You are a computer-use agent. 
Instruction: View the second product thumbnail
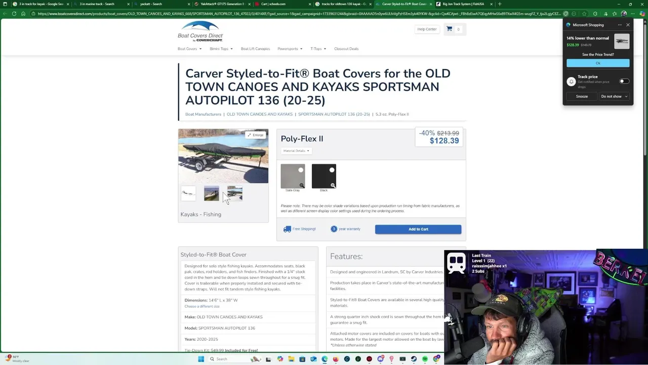pos(212,193)
